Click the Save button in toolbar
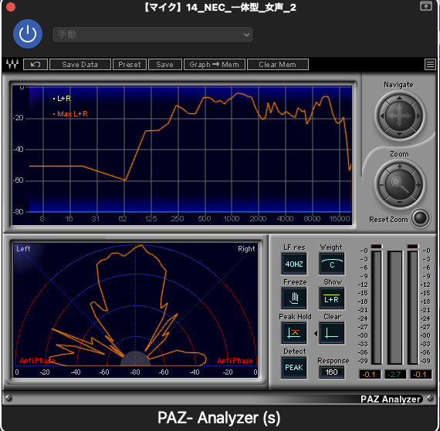440x431 pixels. (x=165, y=65)
